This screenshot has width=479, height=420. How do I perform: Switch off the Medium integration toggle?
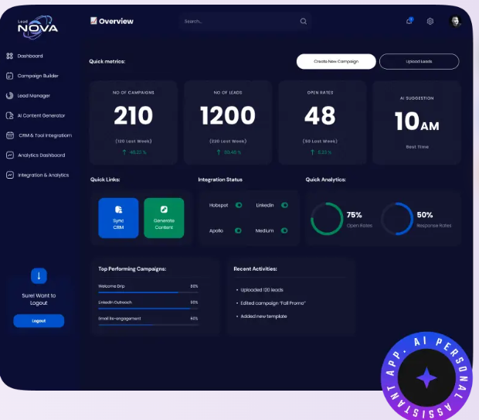tap(284, 230)
